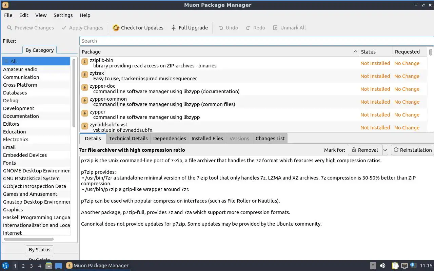Select the Editors category
Screen dimensions: 434x271
[x=36, y=124]
